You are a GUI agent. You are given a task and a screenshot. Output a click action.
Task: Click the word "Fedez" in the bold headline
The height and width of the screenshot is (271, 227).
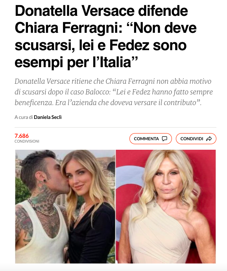(129, 45)
